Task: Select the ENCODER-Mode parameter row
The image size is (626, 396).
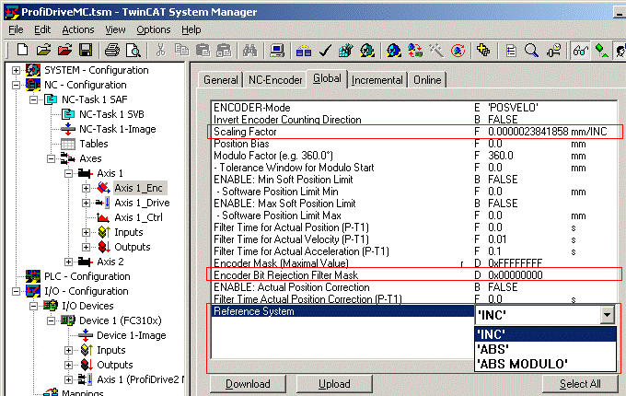Action: (x=415, y=108)
